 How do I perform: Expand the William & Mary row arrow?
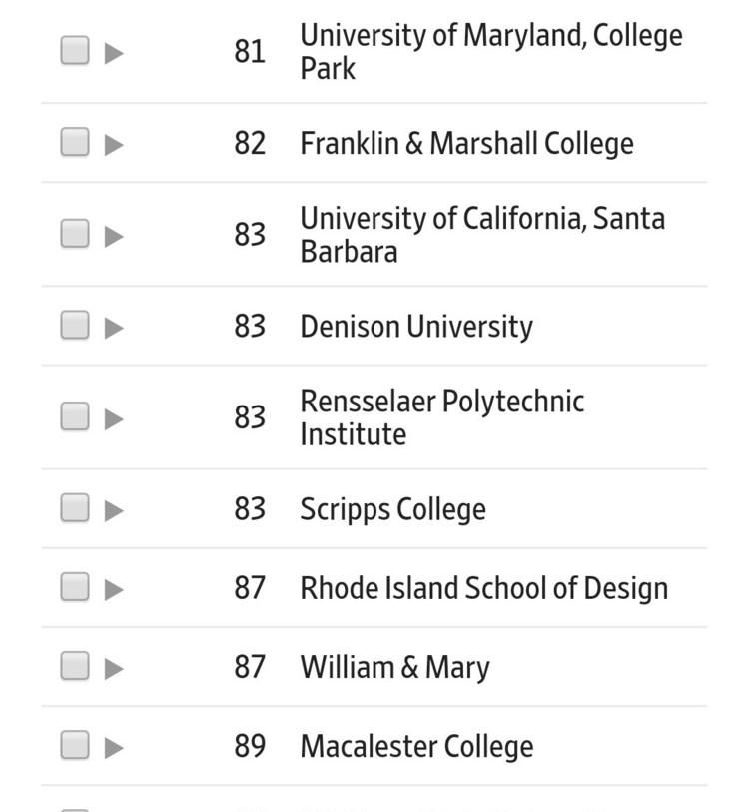pos(114,668)
